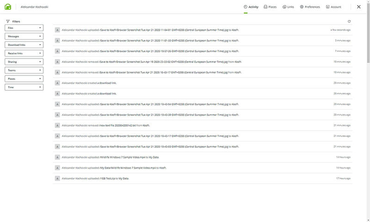Viewport: 370px width, 222px height.
Task: Click the green Koofr logo icon
Action: point(8,7)
